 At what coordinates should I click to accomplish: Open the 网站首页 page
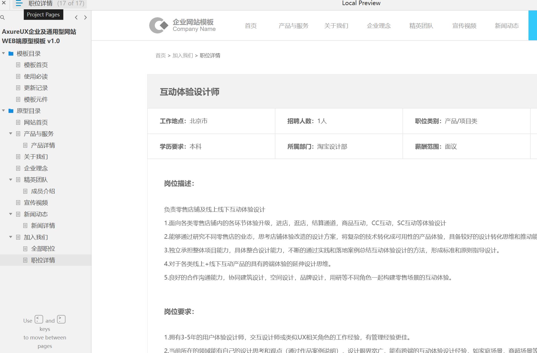36,122
